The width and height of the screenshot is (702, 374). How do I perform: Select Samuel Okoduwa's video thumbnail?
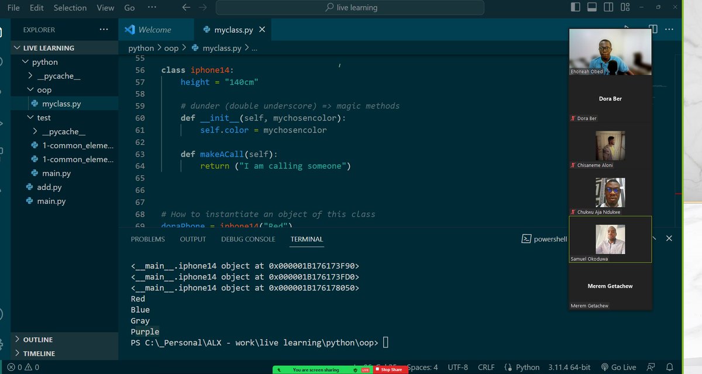(x=610, y=239)
